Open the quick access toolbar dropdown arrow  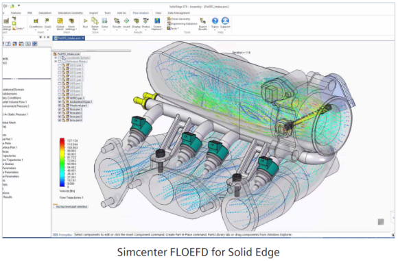point(19,5)
